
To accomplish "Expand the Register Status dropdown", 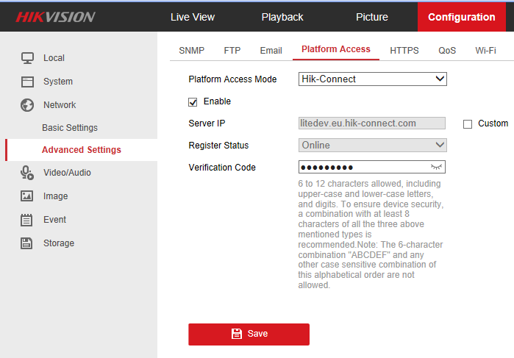I will click(372, 146).
